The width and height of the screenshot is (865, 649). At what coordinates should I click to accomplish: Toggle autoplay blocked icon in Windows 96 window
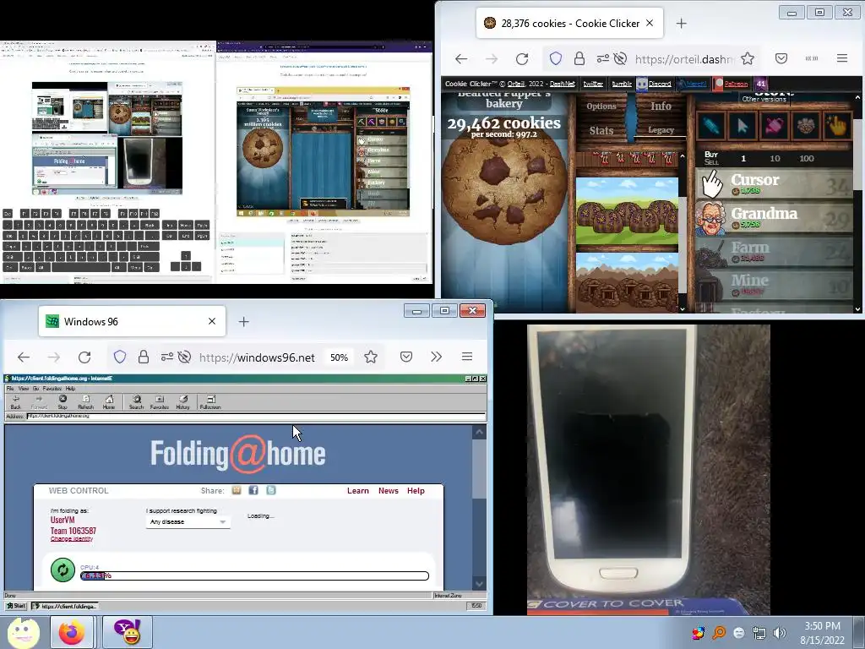[184, 357]
